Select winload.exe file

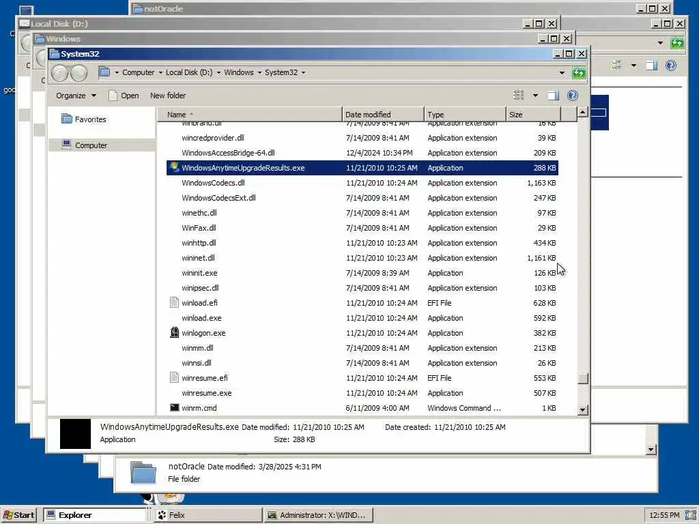pyautogui.click(x=362, y=318)
